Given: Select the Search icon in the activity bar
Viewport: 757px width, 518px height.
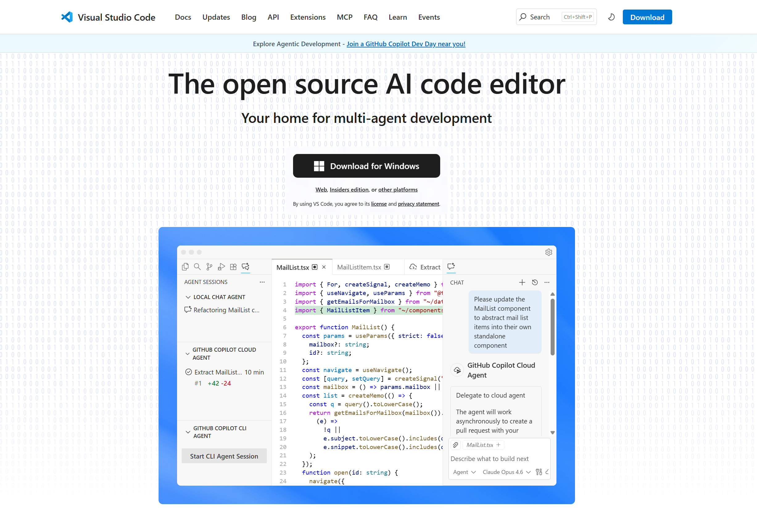Looking at the screenshot, I should 197,267.
